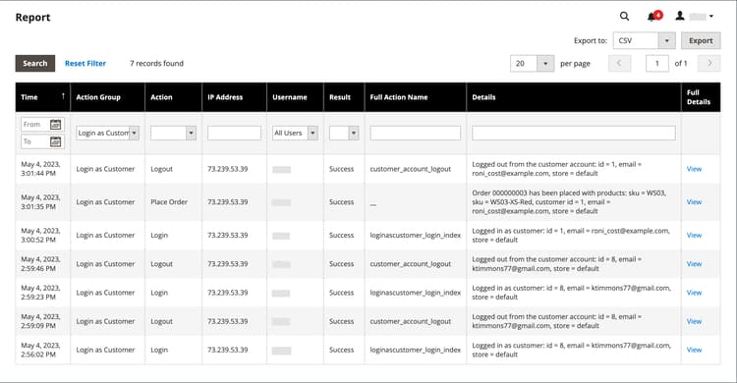Select 'Login as Customer' in 2:59:23 PM row
737x383 pixels.
(105, 293)
